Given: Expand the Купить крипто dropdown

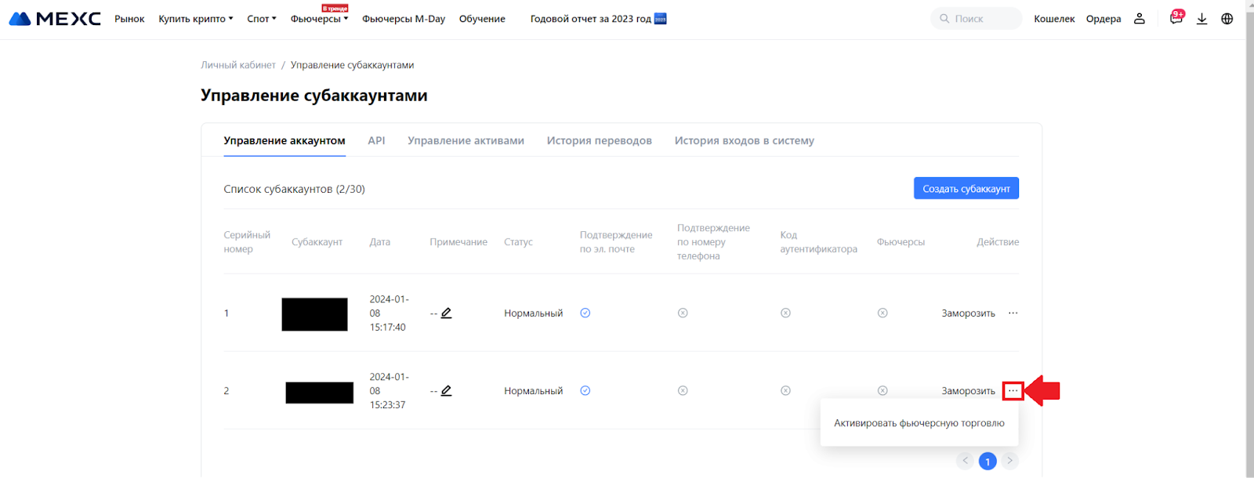Looking at the screenshot, I should pos(196,19).
